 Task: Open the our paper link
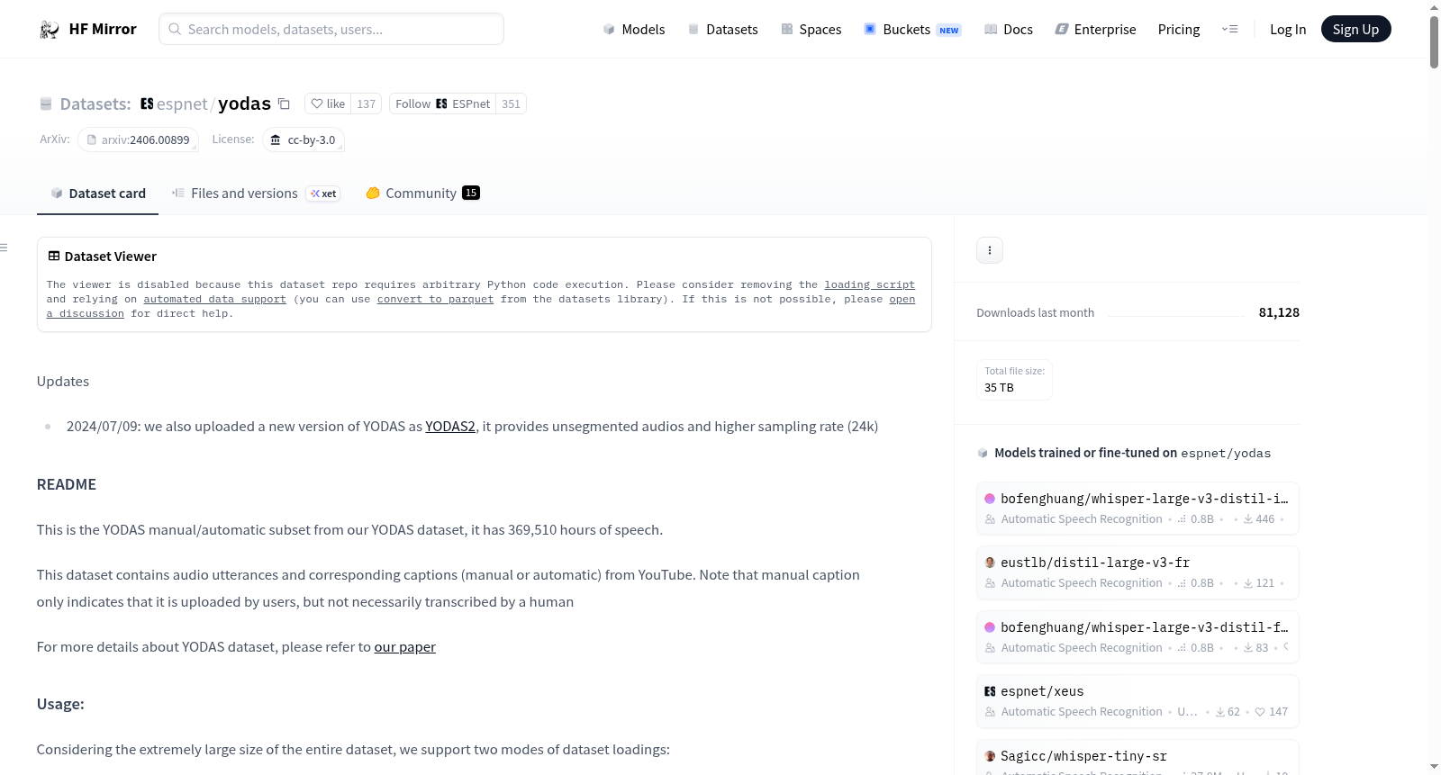click(x=404, y=646)
